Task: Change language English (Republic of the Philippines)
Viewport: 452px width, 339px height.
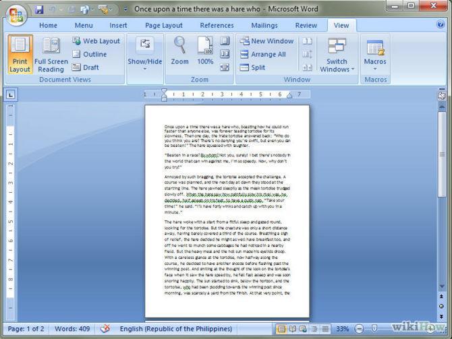Action: click(176, 329)
